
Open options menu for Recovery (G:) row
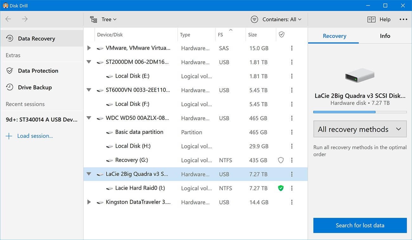(x=292, y=160)
